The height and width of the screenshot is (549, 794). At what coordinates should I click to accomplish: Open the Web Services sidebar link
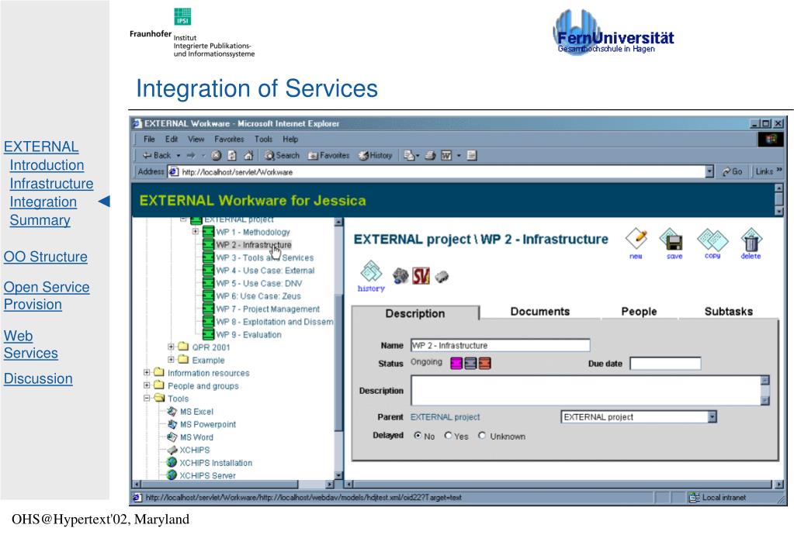(31, 344)
